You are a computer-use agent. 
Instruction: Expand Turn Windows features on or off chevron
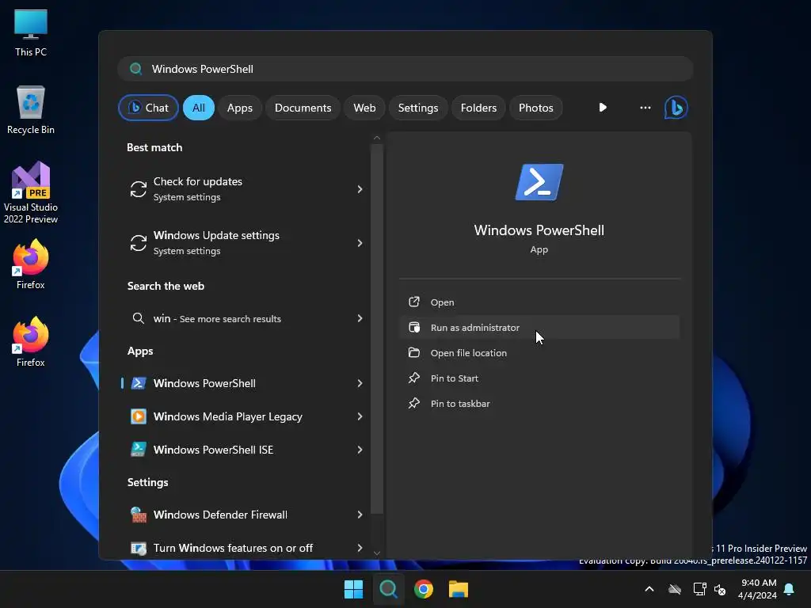(360, 548)
